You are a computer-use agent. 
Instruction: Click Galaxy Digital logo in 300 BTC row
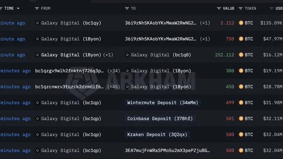pos(127,71)
